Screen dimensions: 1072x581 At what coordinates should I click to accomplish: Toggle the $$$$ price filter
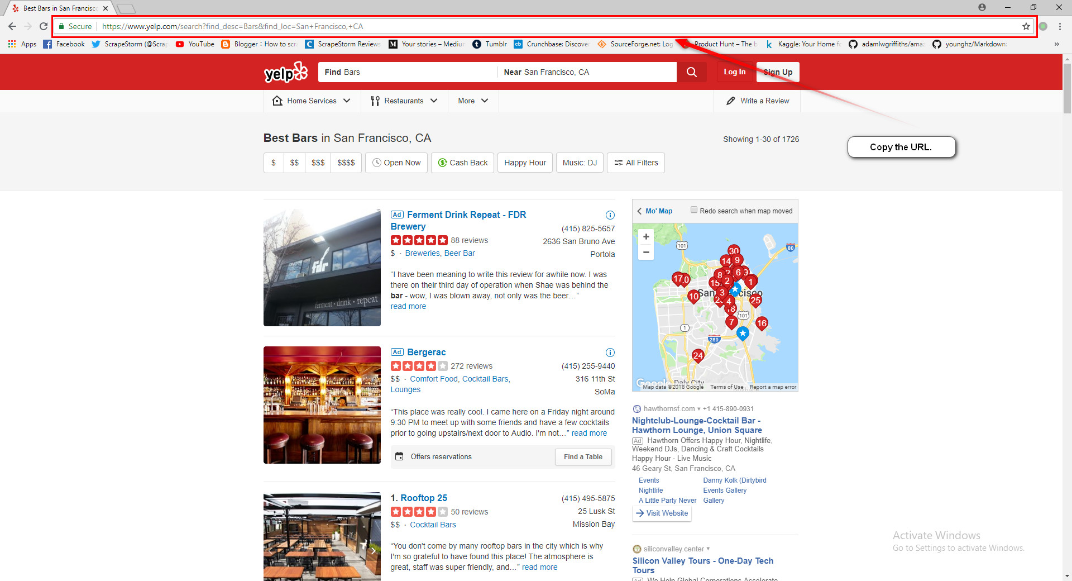(x=346, y=163)
